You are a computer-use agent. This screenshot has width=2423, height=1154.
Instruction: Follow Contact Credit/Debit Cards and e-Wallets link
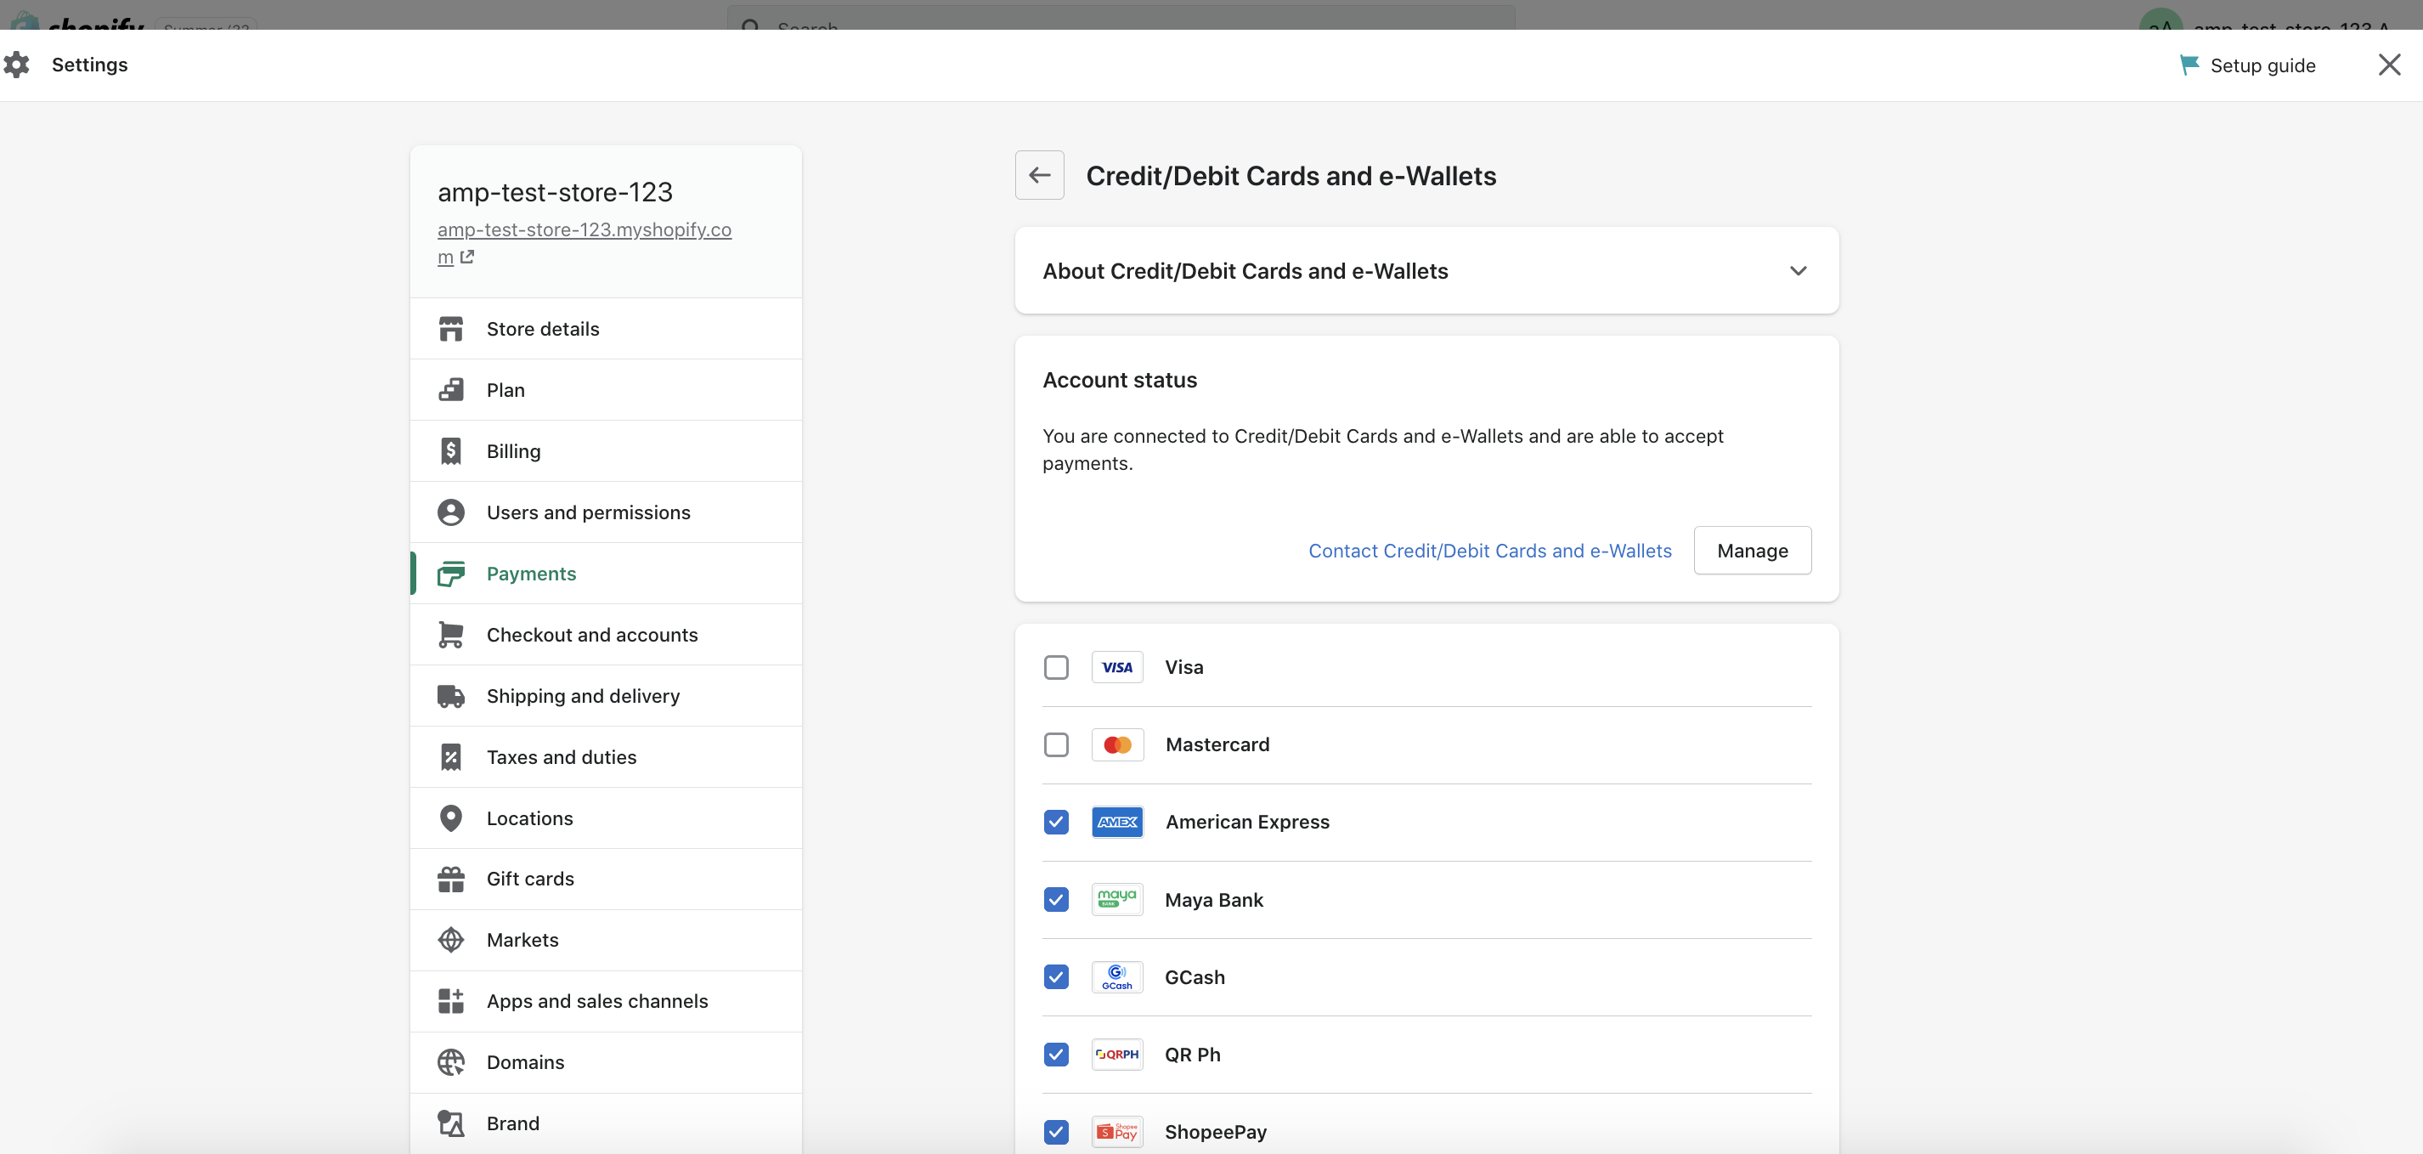[x=1489, y=552]
